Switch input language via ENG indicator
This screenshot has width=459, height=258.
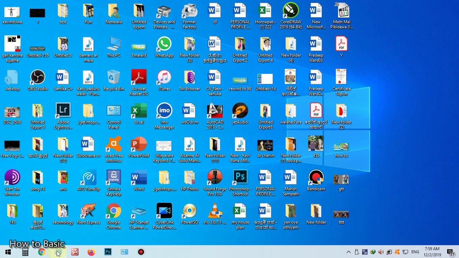[x=415, y=252]
